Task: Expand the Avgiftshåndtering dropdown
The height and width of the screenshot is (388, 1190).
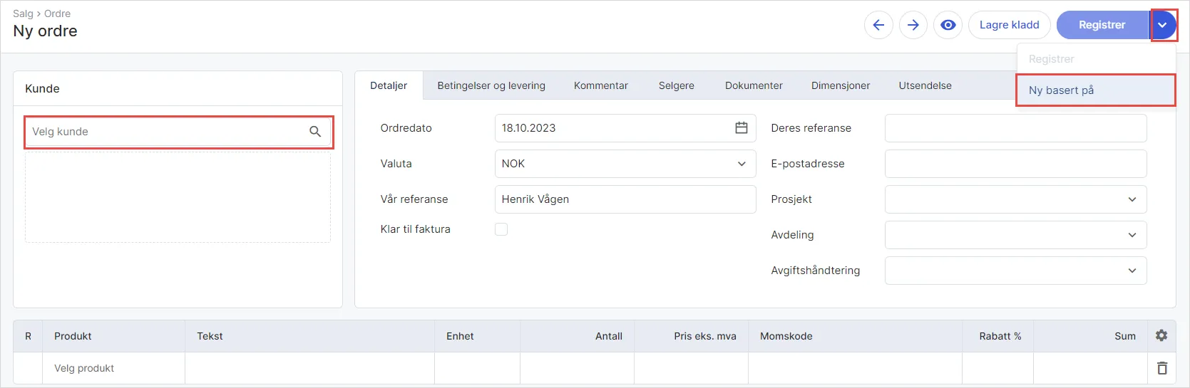Action: [1016, 271]
